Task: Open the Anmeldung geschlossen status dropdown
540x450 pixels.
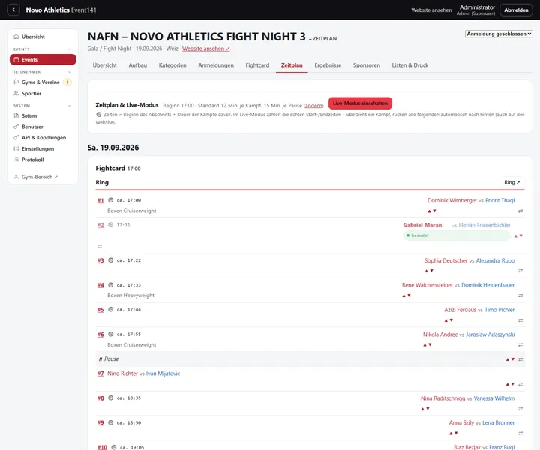Action: click(498, 34)
